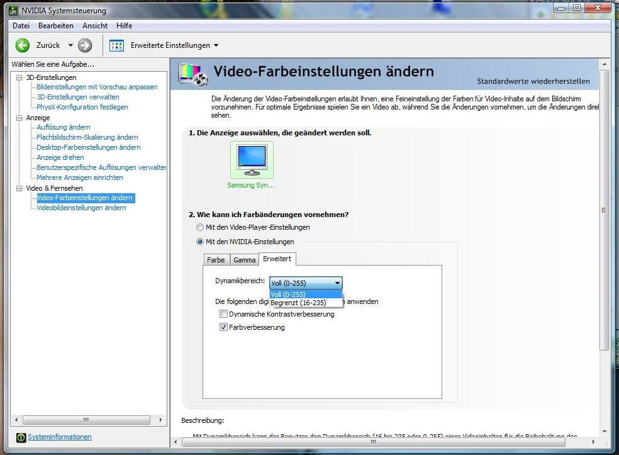
Task: Click Standardwerte wiederherstellen link
Action: 533,81
